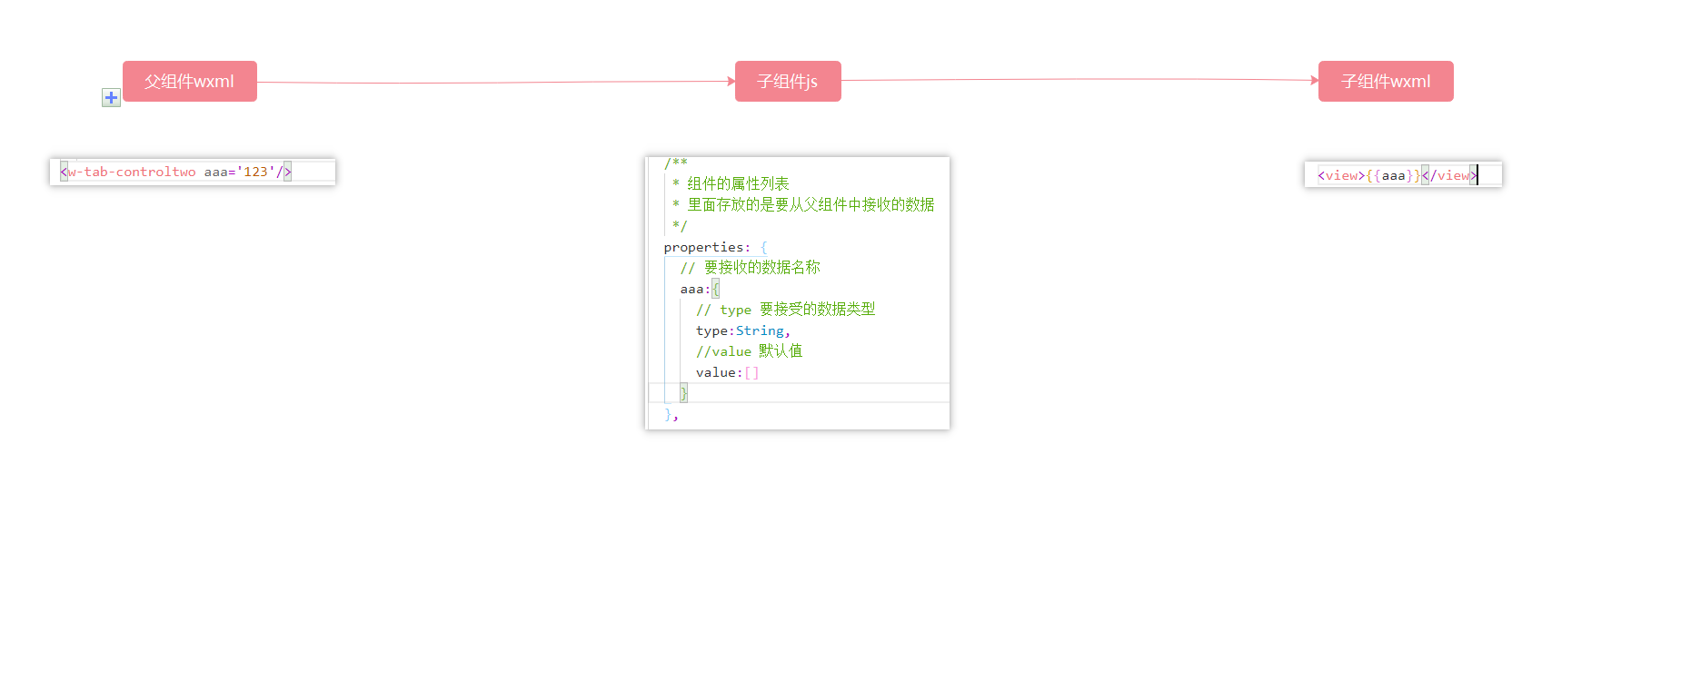Open the view aaa code snippet image

[x=1403, y=175]
